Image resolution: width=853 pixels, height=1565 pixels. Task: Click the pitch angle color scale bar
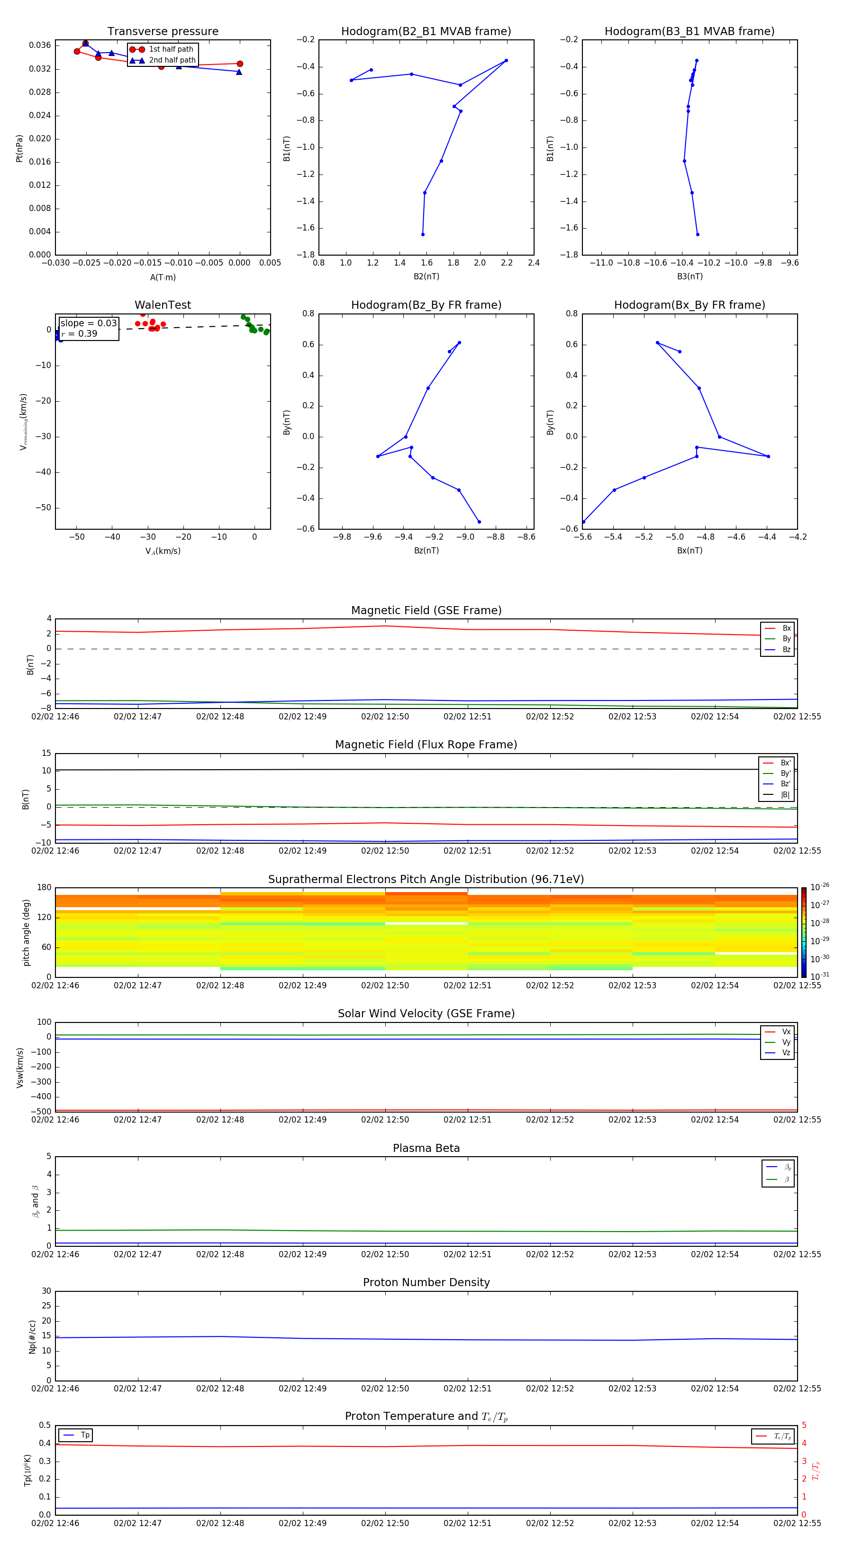[x=804, y=932]
